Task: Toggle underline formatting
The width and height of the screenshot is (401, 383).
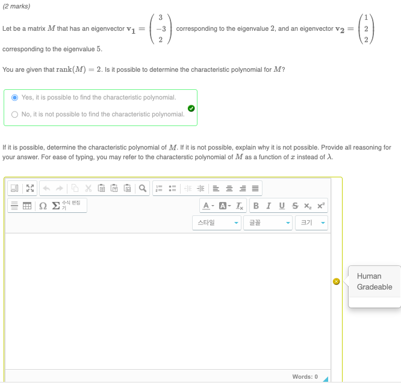Action: [282, 206]
